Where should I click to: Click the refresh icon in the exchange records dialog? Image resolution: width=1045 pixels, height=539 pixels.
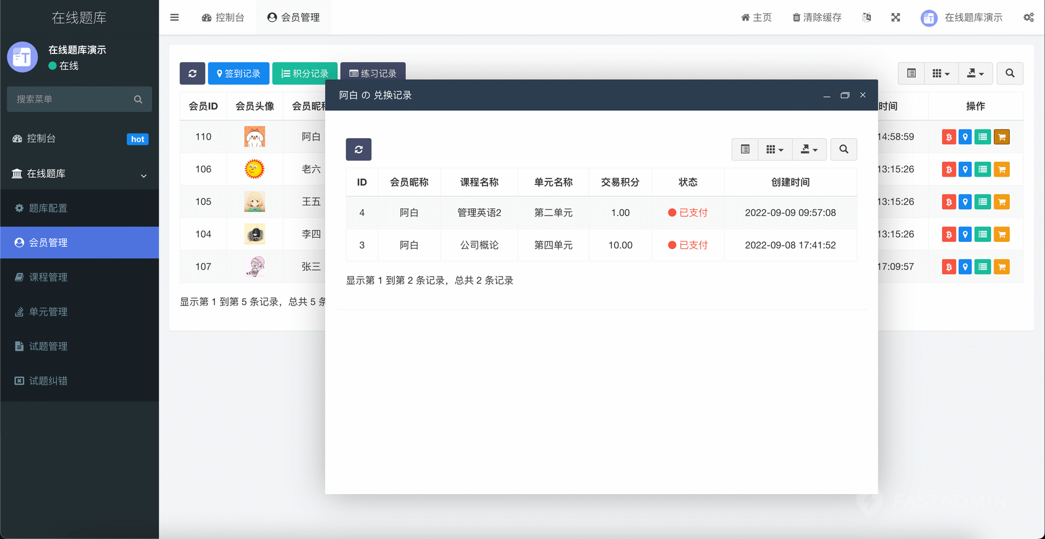(x=358, y=150)
